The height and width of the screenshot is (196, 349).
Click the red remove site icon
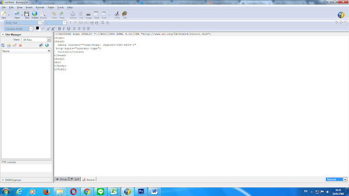coord(20,45)
